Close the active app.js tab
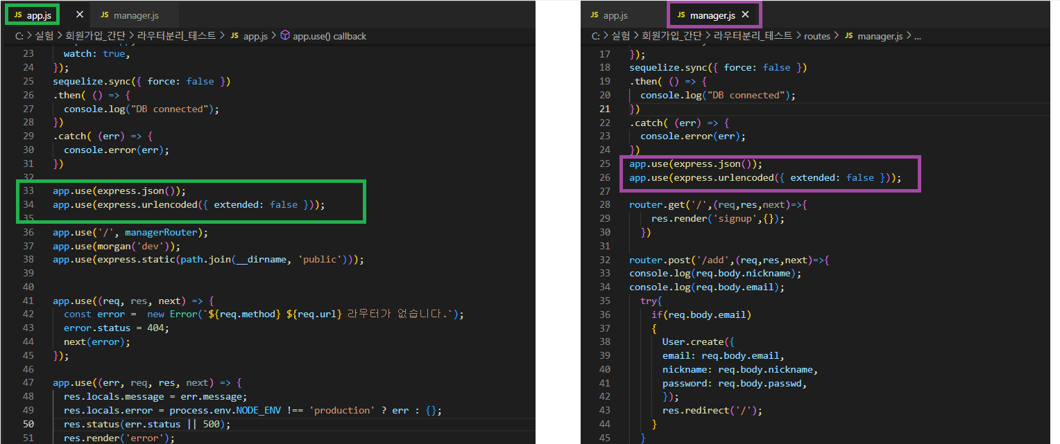This screenshot has height=444, width=1060. point(80,15)
